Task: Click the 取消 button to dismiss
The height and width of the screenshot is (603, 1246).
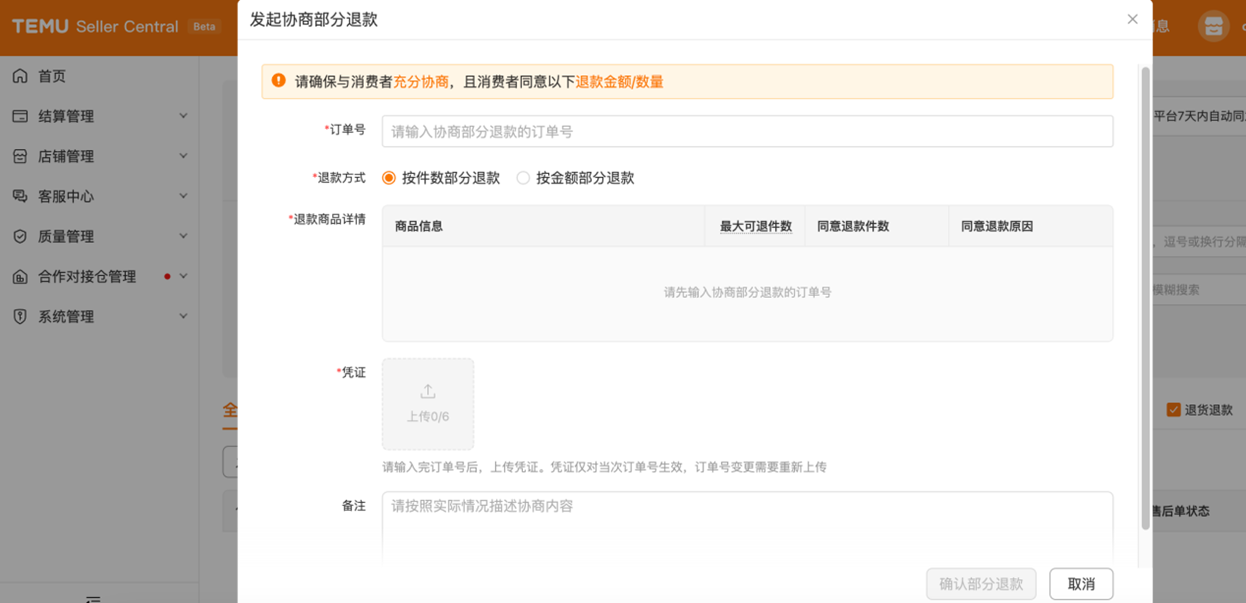Action: pyautogui.click(x=1081, y=583)
